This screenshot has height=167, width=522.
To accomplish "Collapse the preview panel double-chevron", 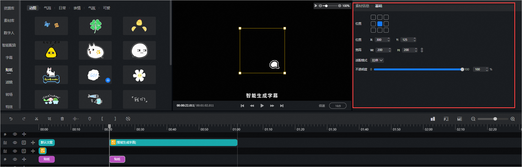I will click(x=316, y=6).
